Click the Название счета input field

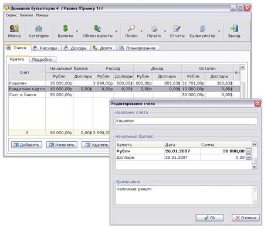[x=186, y=121]
